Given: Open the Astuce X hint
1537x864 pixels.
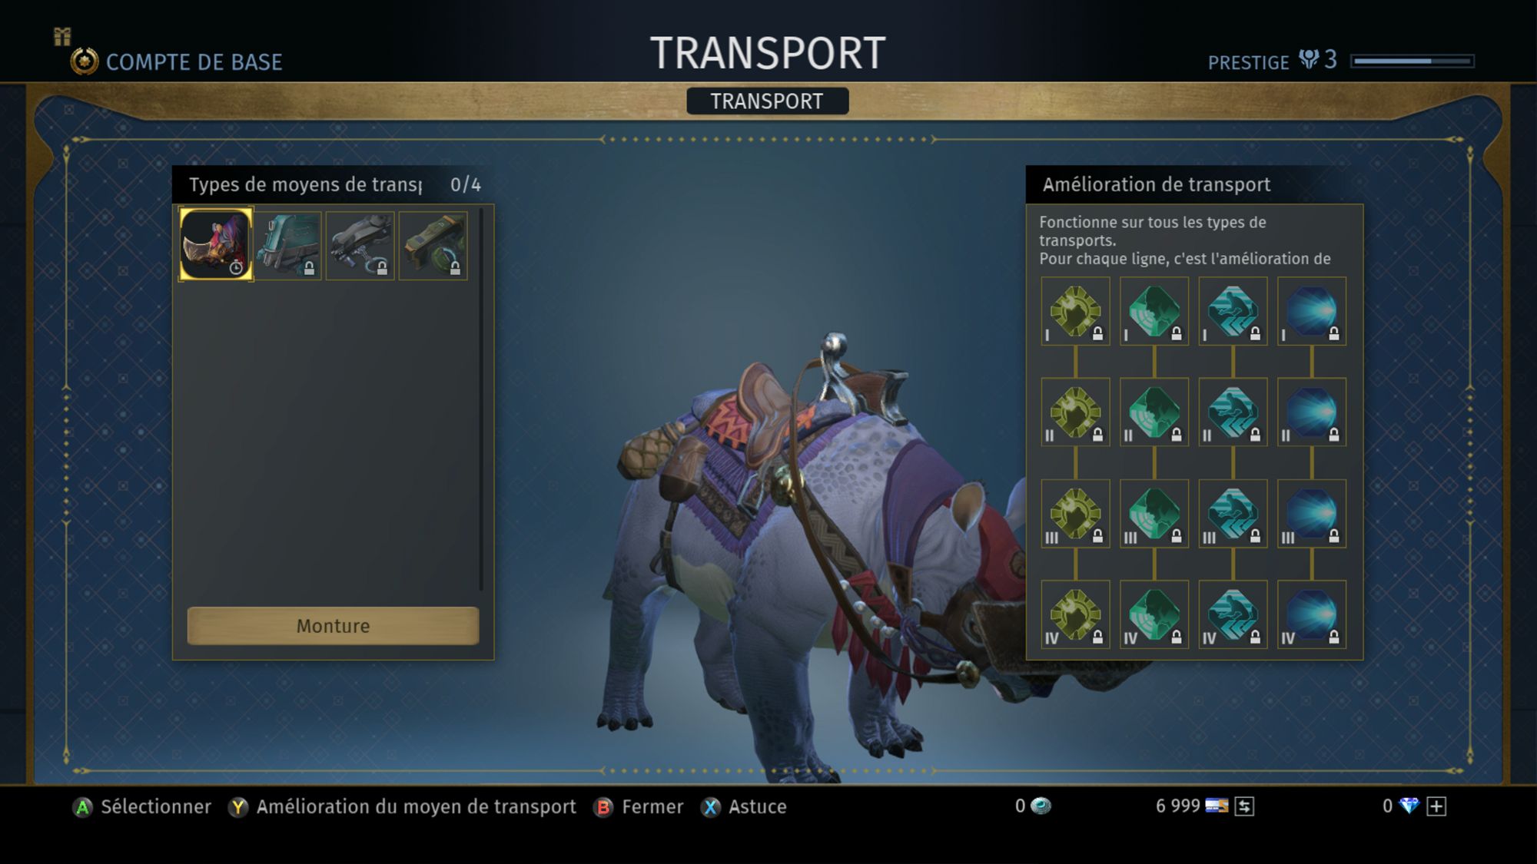Looking at the screenshot, I should click(744, 806).
